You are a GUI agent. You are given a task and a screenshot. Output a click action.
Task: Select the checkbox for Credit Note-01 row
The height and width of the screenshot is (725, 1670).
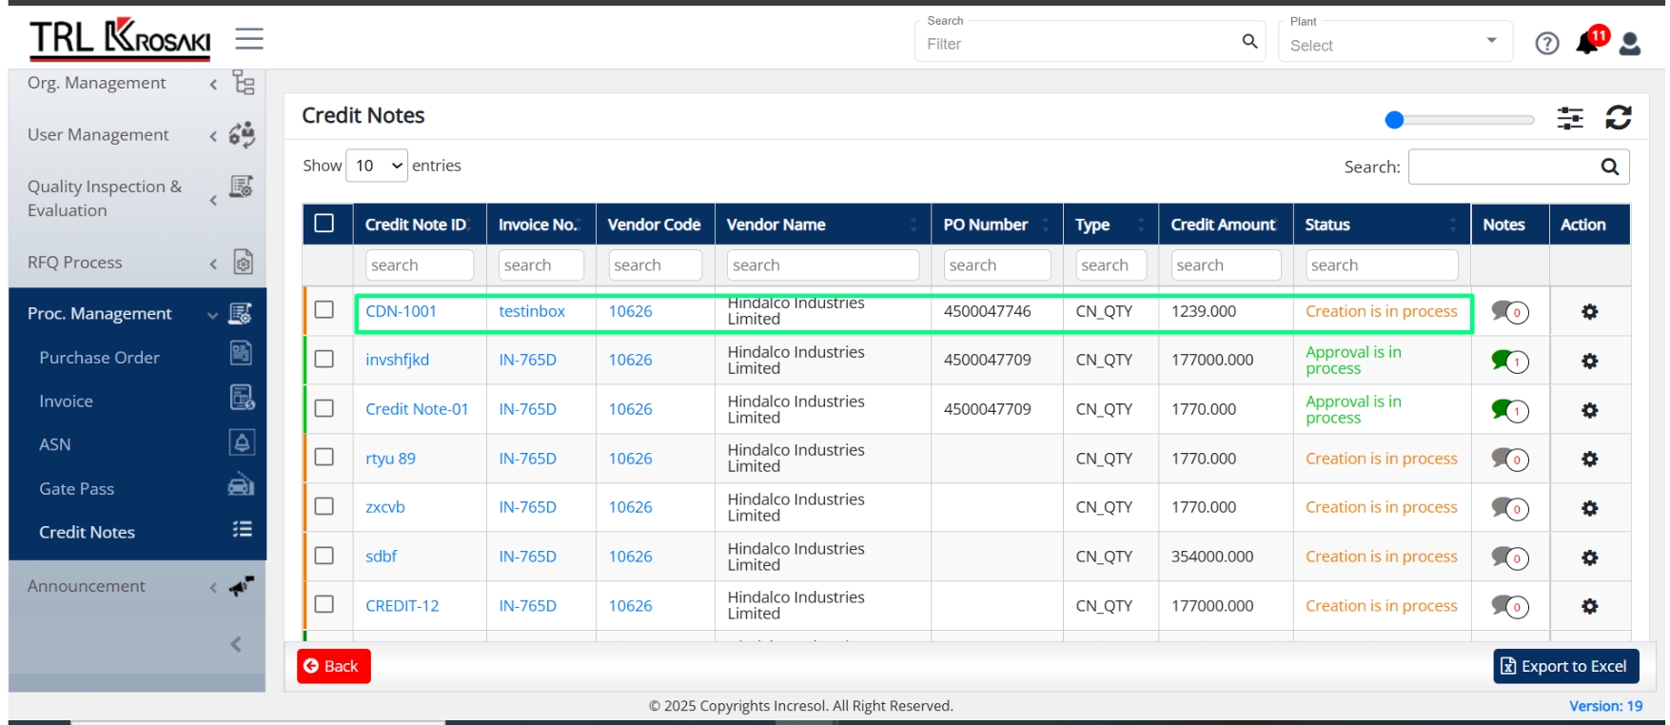pyautogui.click(x=324, y=408)
